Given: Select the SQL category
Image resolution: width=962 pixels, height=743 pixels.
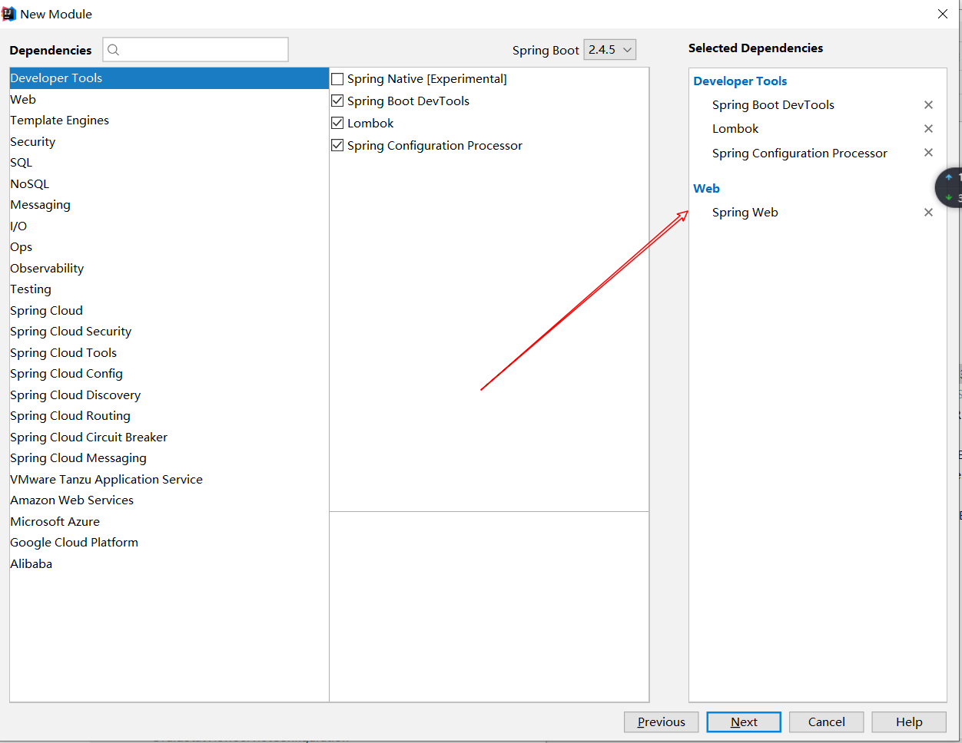Looking at the screenshot, I should pos(169,163).
